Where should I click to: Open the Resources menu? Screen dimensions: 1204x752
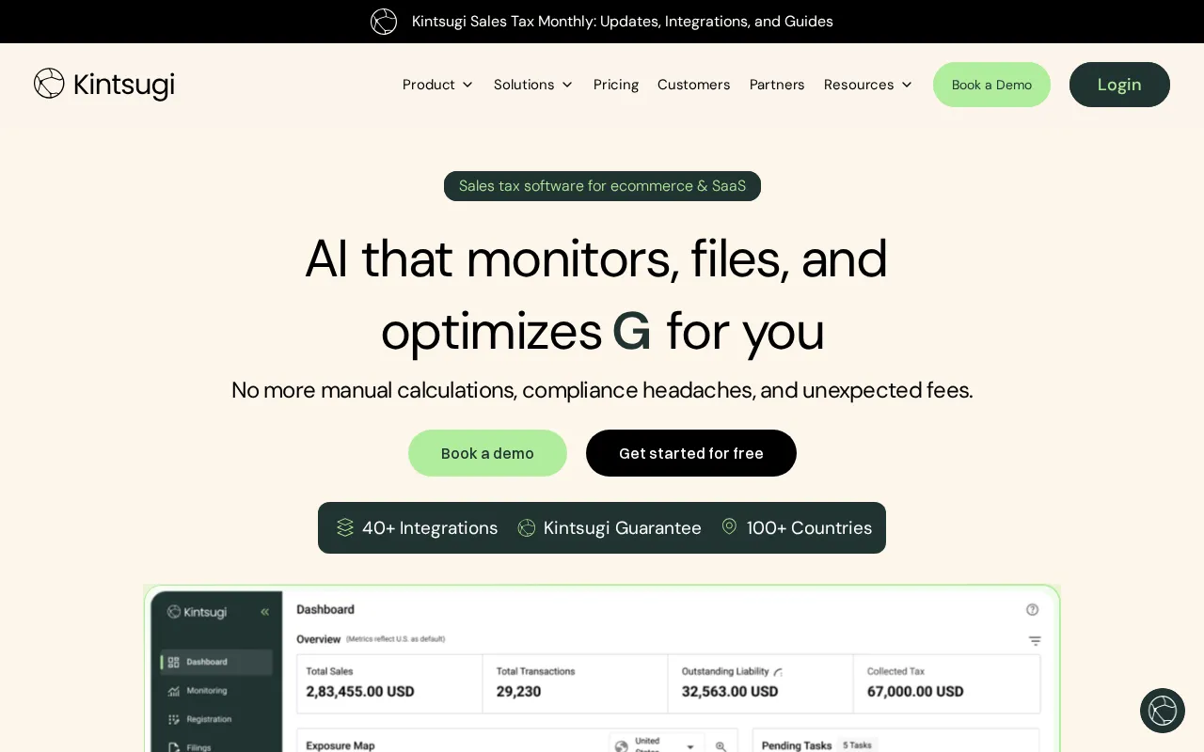pyautogui.click(x=859, y=85)
